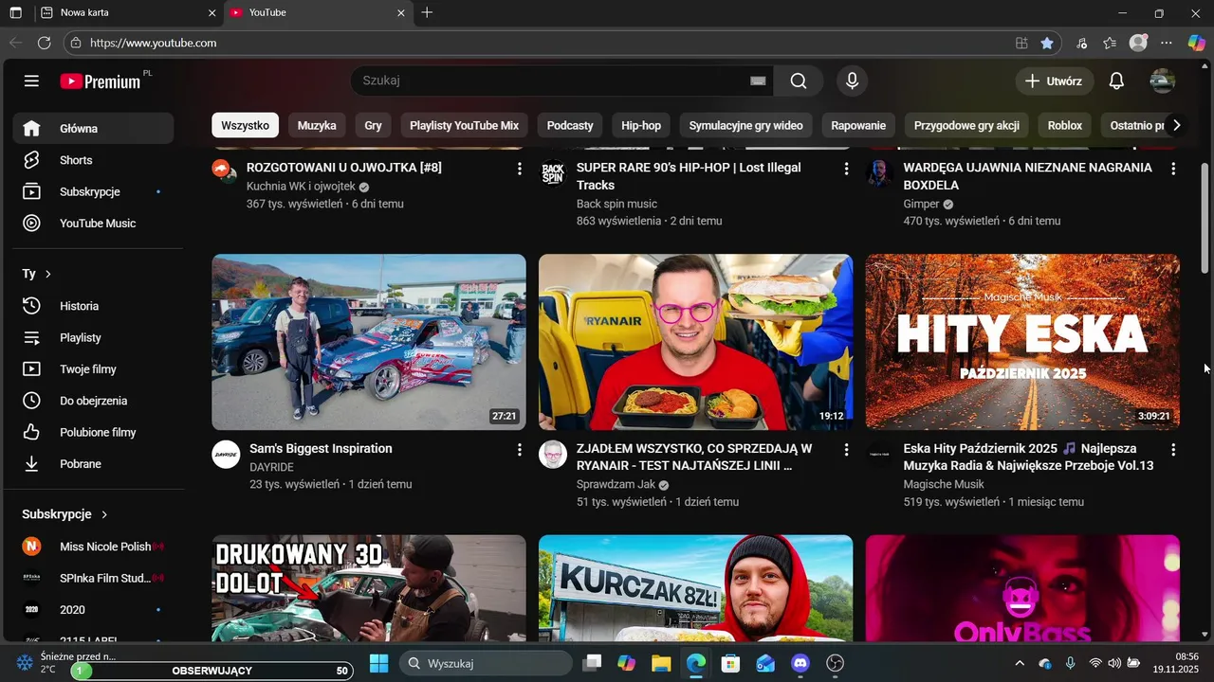This screenshot has height=682, width=1214.
Task: Open Do obejrzenia watch later list
Action: 93,401
